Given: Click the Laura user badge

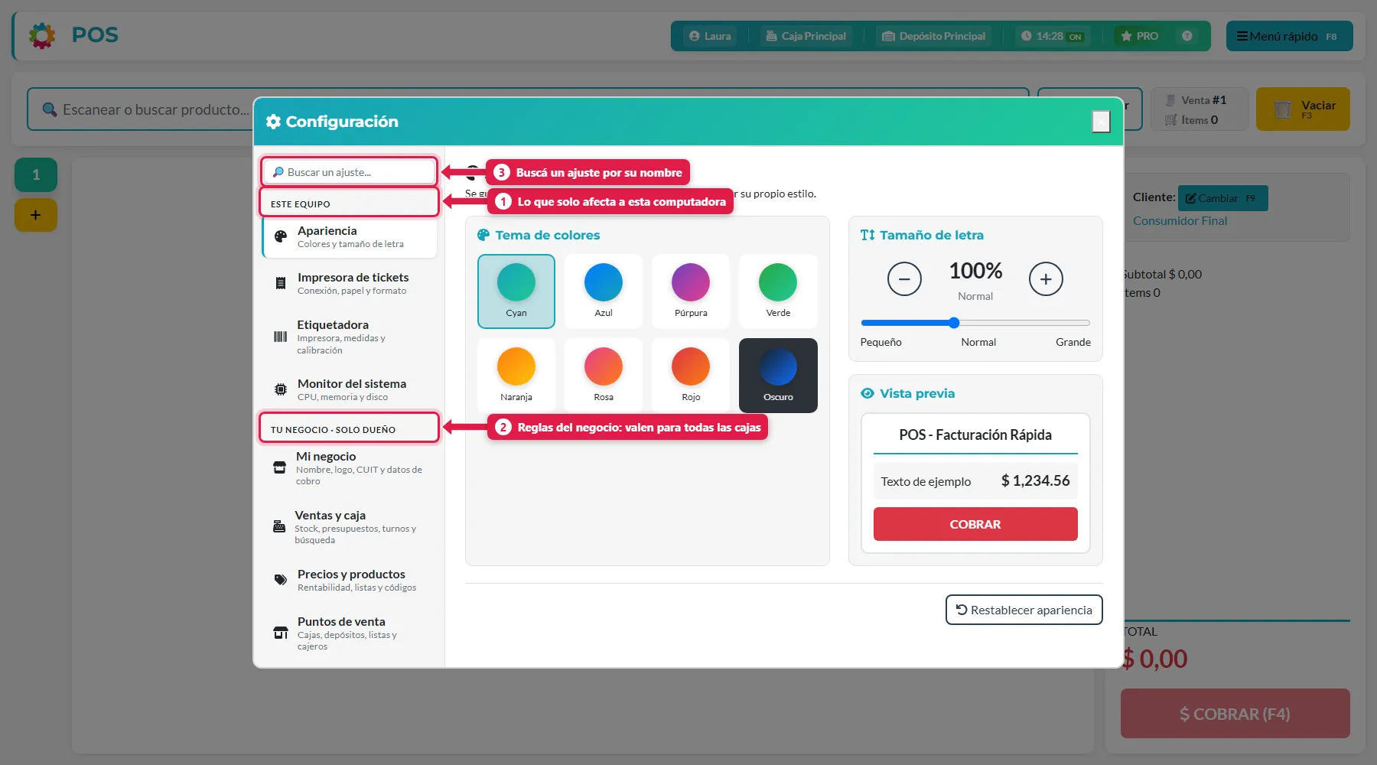Looking at the screenshot, I should (x=710, y=36).
